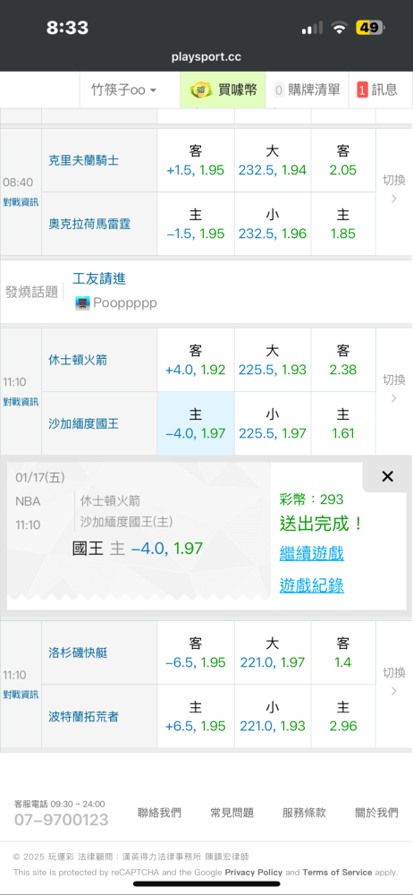The width and height of the screenshot is (413, 895).
Task: Open team 休士頓火箭 in the match list
Action: click(x=78, y=360)
